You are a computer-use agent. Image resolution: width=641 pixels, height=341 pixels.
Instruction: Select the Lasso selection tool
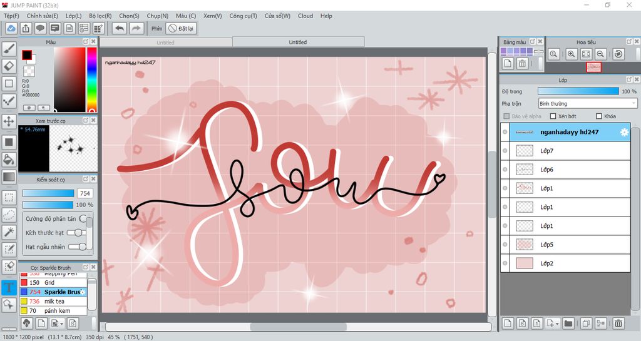[x=9, y=215]
